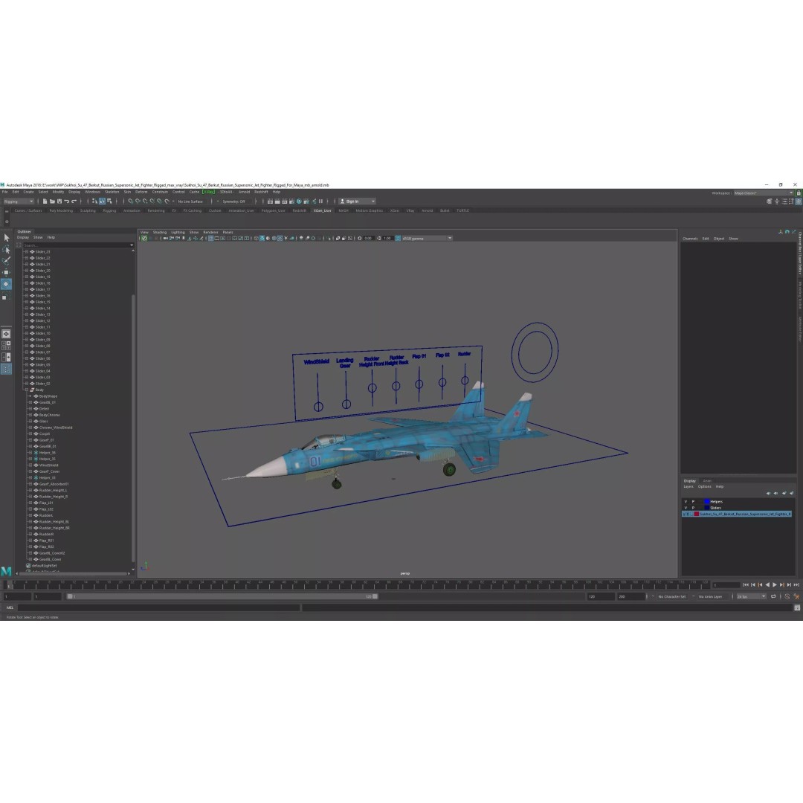Open Scene using folder icon
Image resolution: width=803 pixels, height=803 pixels.
click(x=52, y=201)
